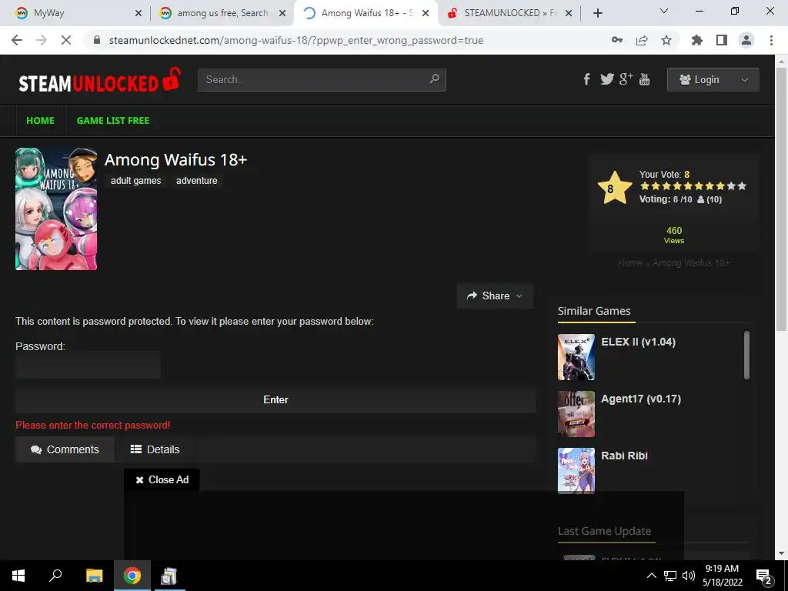Viewport: 788px width, 591px height.
Task: Stop page loading with the X button
Action: point(66,40)
